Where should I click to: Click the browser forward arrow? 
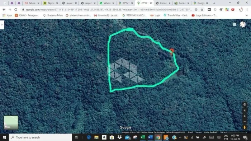point(10,10)
